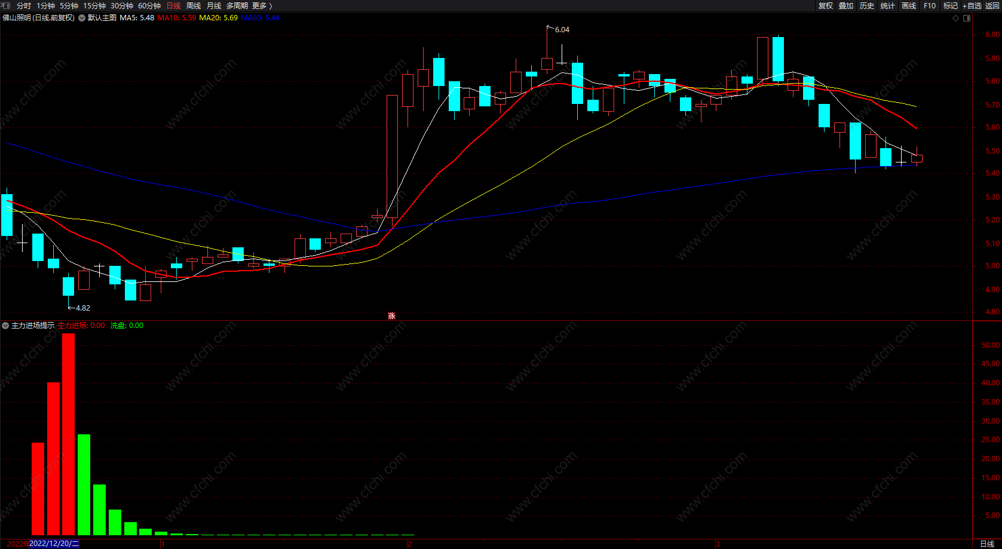Click the 标记 mark button
The height and width of the screenshot is (549, 1002).
click(x=951, y=6)
